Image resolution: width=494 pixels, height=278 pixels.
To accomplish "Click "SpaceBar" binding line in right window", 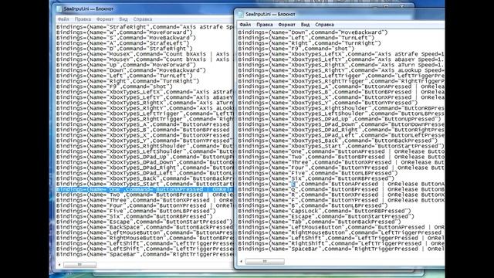I will (x=341, y=249).
